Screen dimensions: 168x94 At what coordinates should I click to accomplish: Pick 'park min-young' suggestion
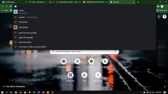coord(84,42)
